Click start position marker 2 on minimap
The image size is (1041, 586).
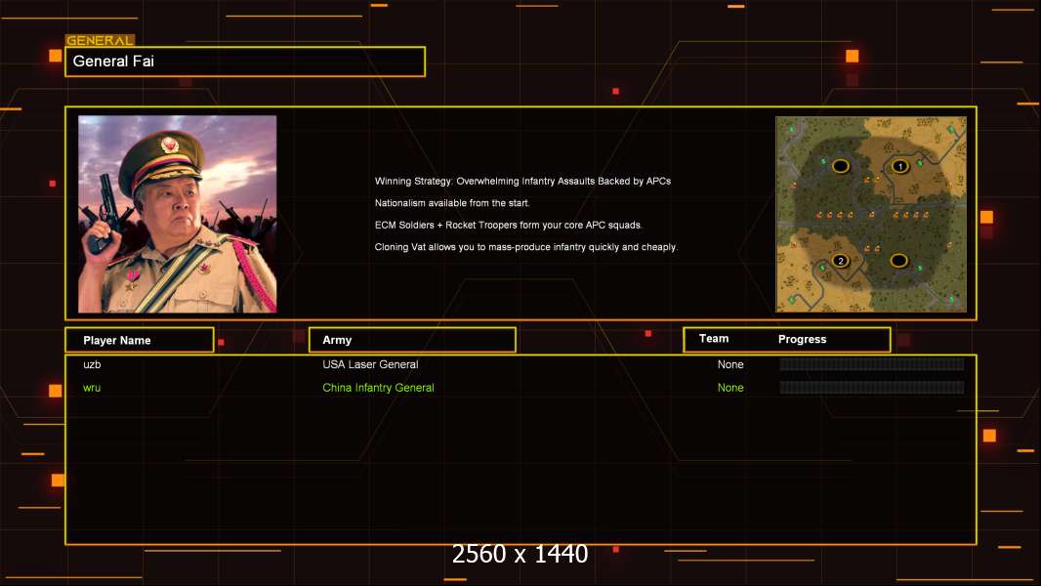coord(841,261)
